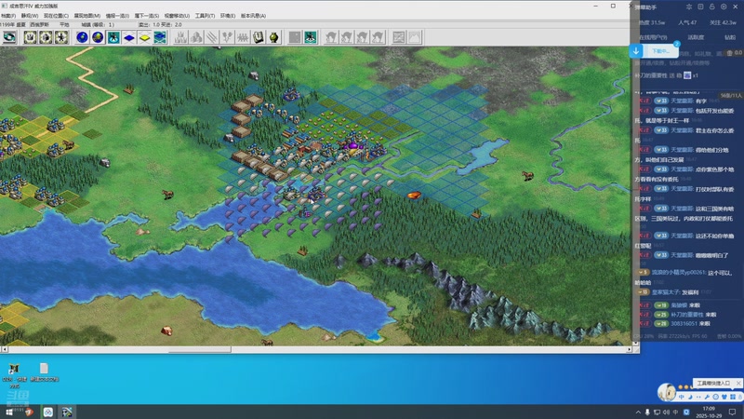Open the 环境(E) menu
The image size is (744, 419).
click(228, 16)
